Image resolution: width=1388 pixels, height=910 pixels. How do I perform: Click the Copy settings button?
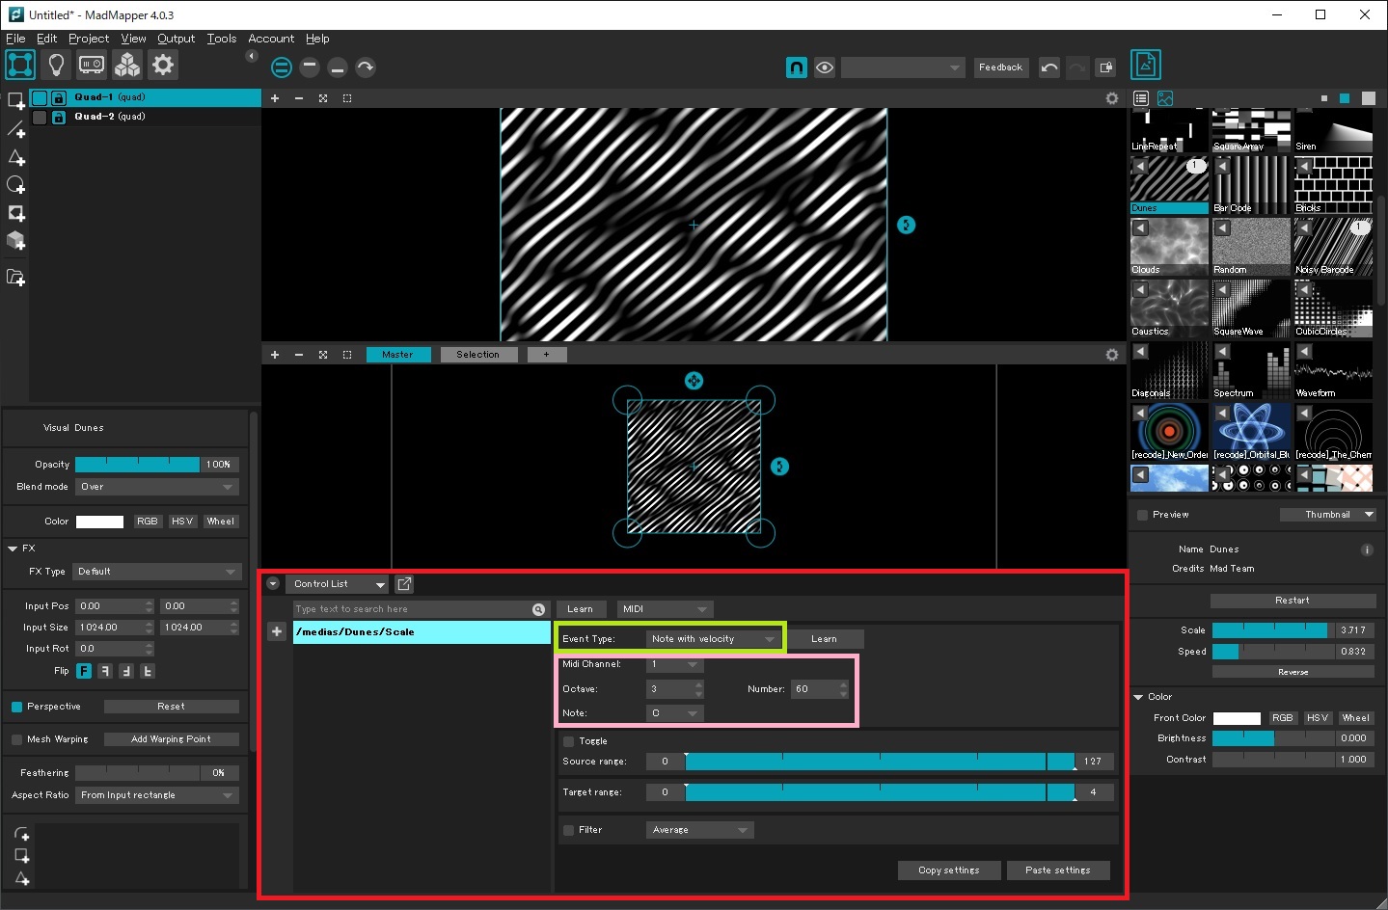click(948, 870)
